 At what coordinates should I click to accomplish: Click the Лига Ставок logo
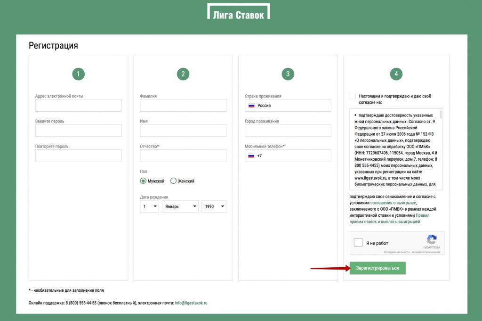pyautogui.click(x=239, y=12)
